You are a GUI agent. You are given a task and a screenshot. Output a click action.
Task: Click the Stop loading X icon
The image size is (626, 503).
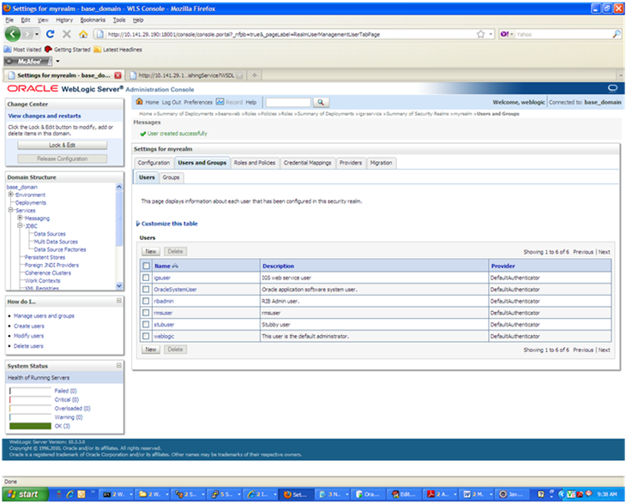67,34
